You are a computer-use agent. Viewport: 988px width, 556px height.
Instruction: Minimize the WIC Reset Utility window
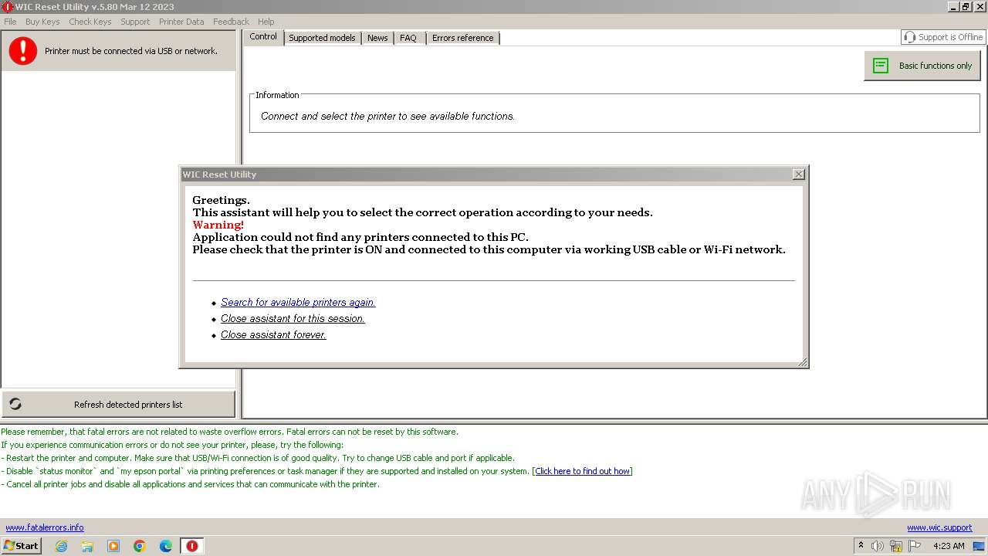click(x=953, y=7)
